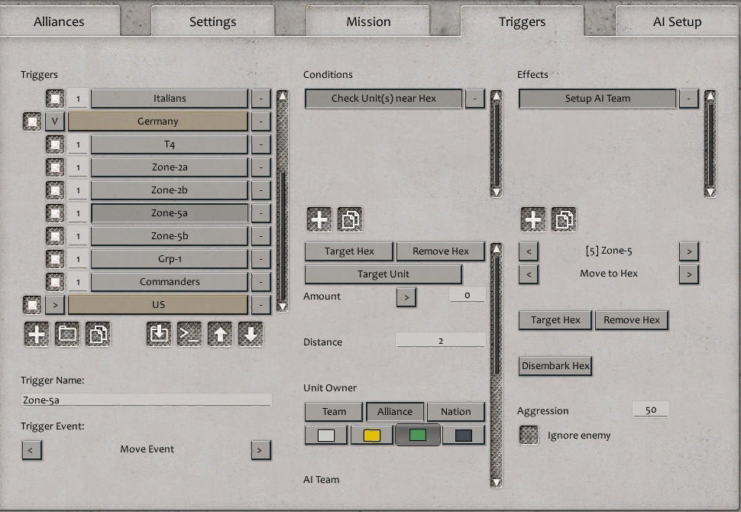Toggle the Italians trigger checkbox
Image resolution: width=741 pixels, height=512 pixels.
point(55,99)
